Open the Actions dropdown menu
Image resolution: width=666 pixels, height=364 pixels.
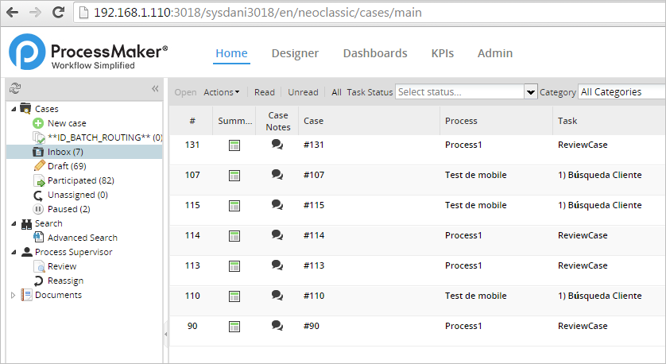coord(221,92)
